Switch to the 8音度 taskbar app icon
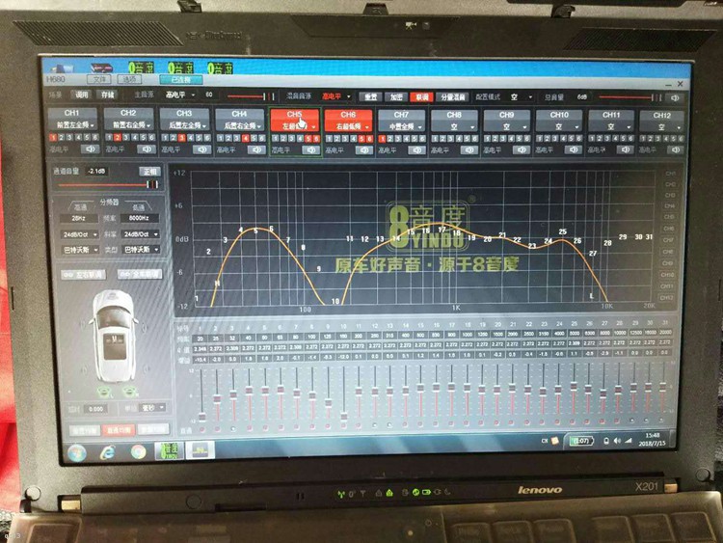The height and width of the screenshot is (543, 723). coord(169,450)
